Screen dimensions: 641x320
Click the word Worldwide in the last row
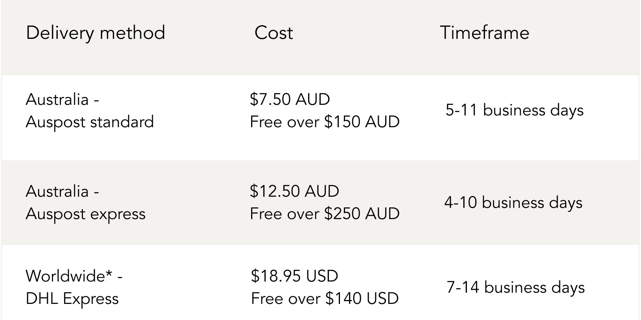click(x=65, y=276)
